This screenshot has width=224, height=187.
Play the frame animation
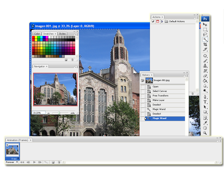pos(34,162)
